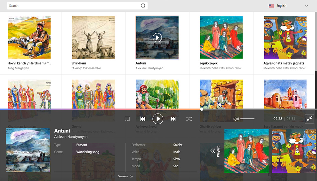This screenshot has height=181, width=317.
Task: Mute using the speaker volume icon
Action: tap(236, 119)
